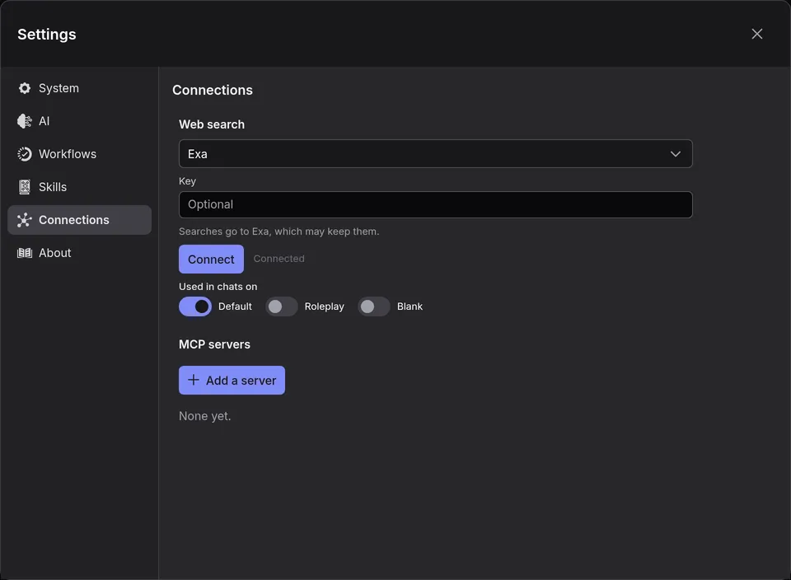The width and height of the screenshot is (791, 580).
Task: Click the Roleplay toggle label
Action: [325, 306]
